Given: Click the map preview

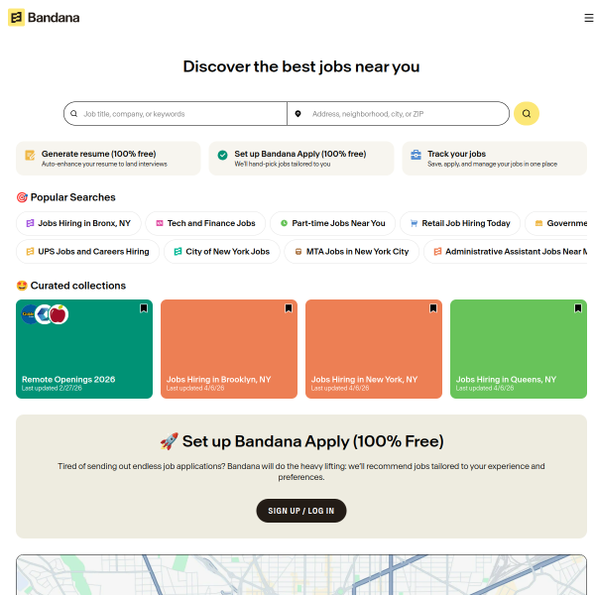Looking at the screenshot, I should 301,574.
